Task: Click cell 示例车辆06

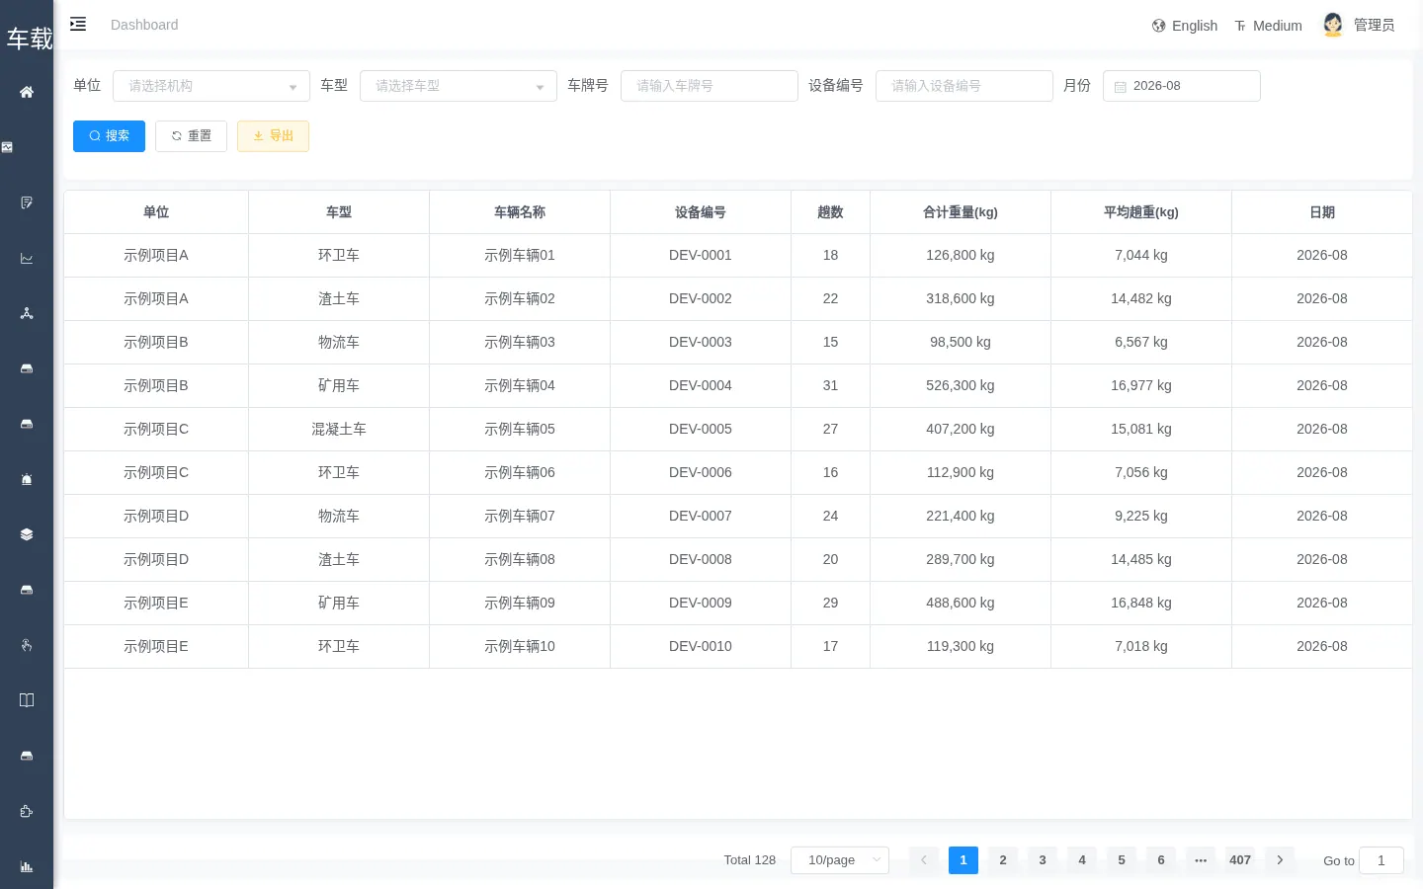Action: (x=520, y=472)
